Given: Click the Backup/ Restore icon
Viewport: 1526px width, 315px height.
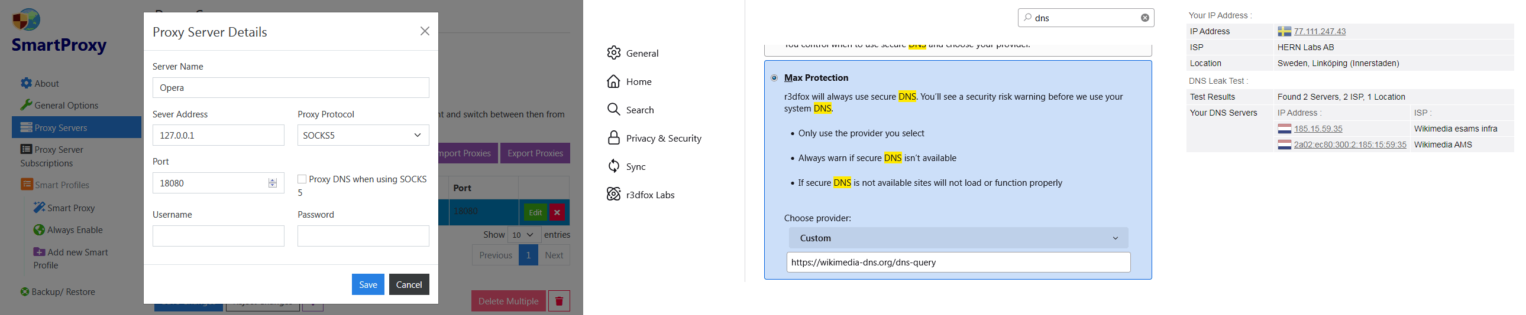Looking at the screenshot, I should click(25, 292).
